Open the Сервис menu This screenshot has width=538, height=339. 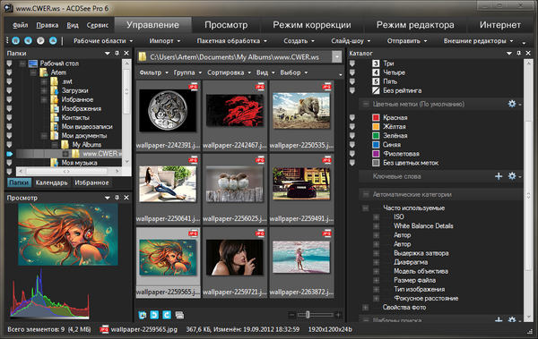98,25
